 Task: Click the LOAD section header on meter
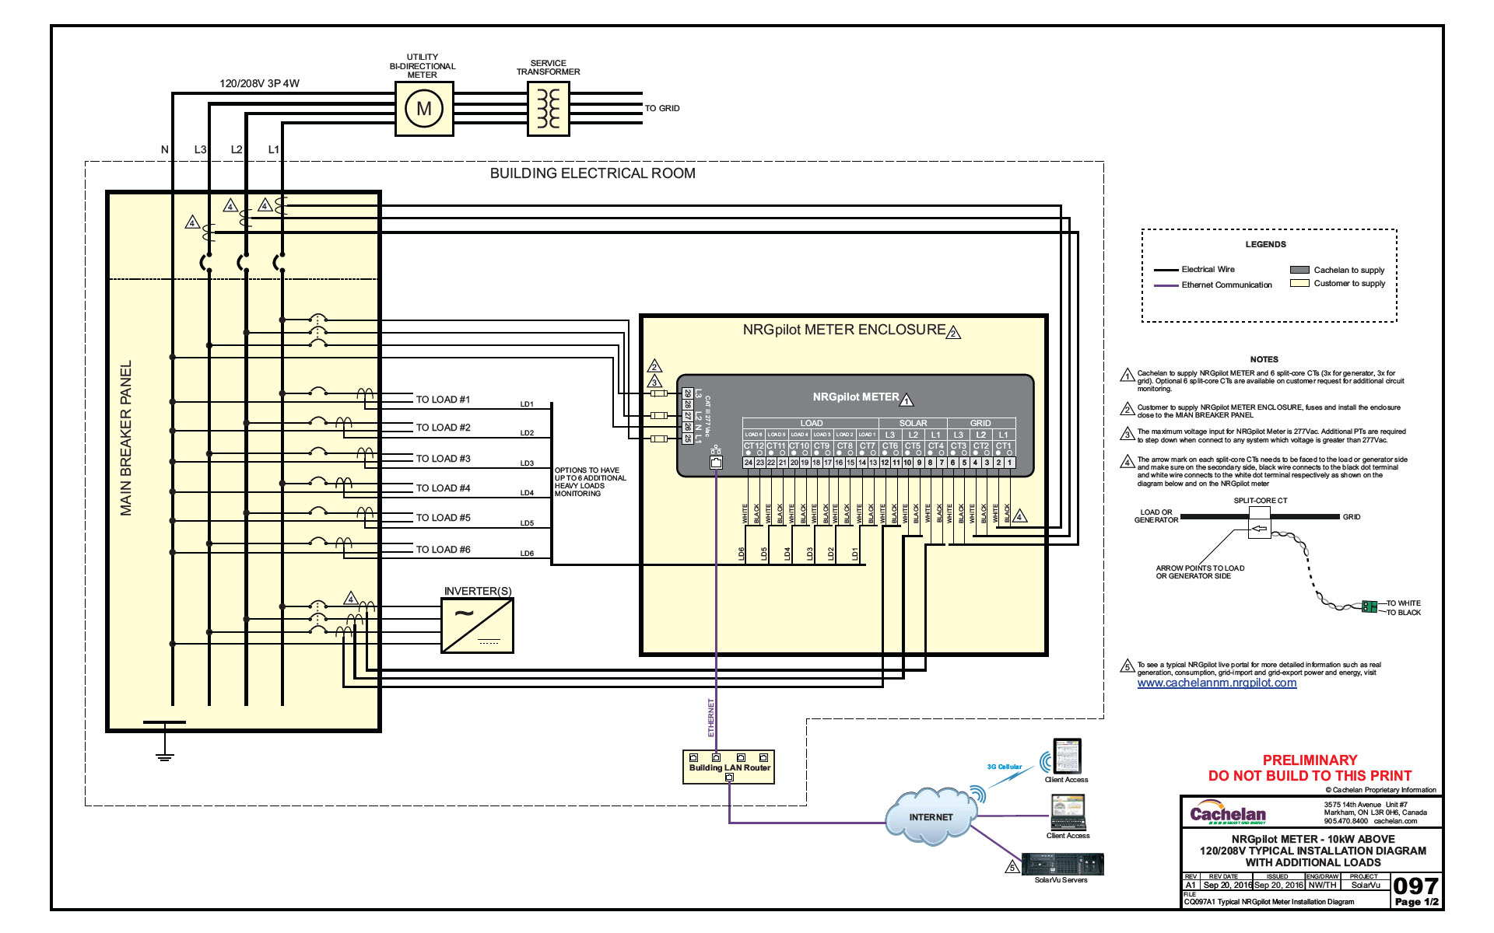(x=812, y=423)
